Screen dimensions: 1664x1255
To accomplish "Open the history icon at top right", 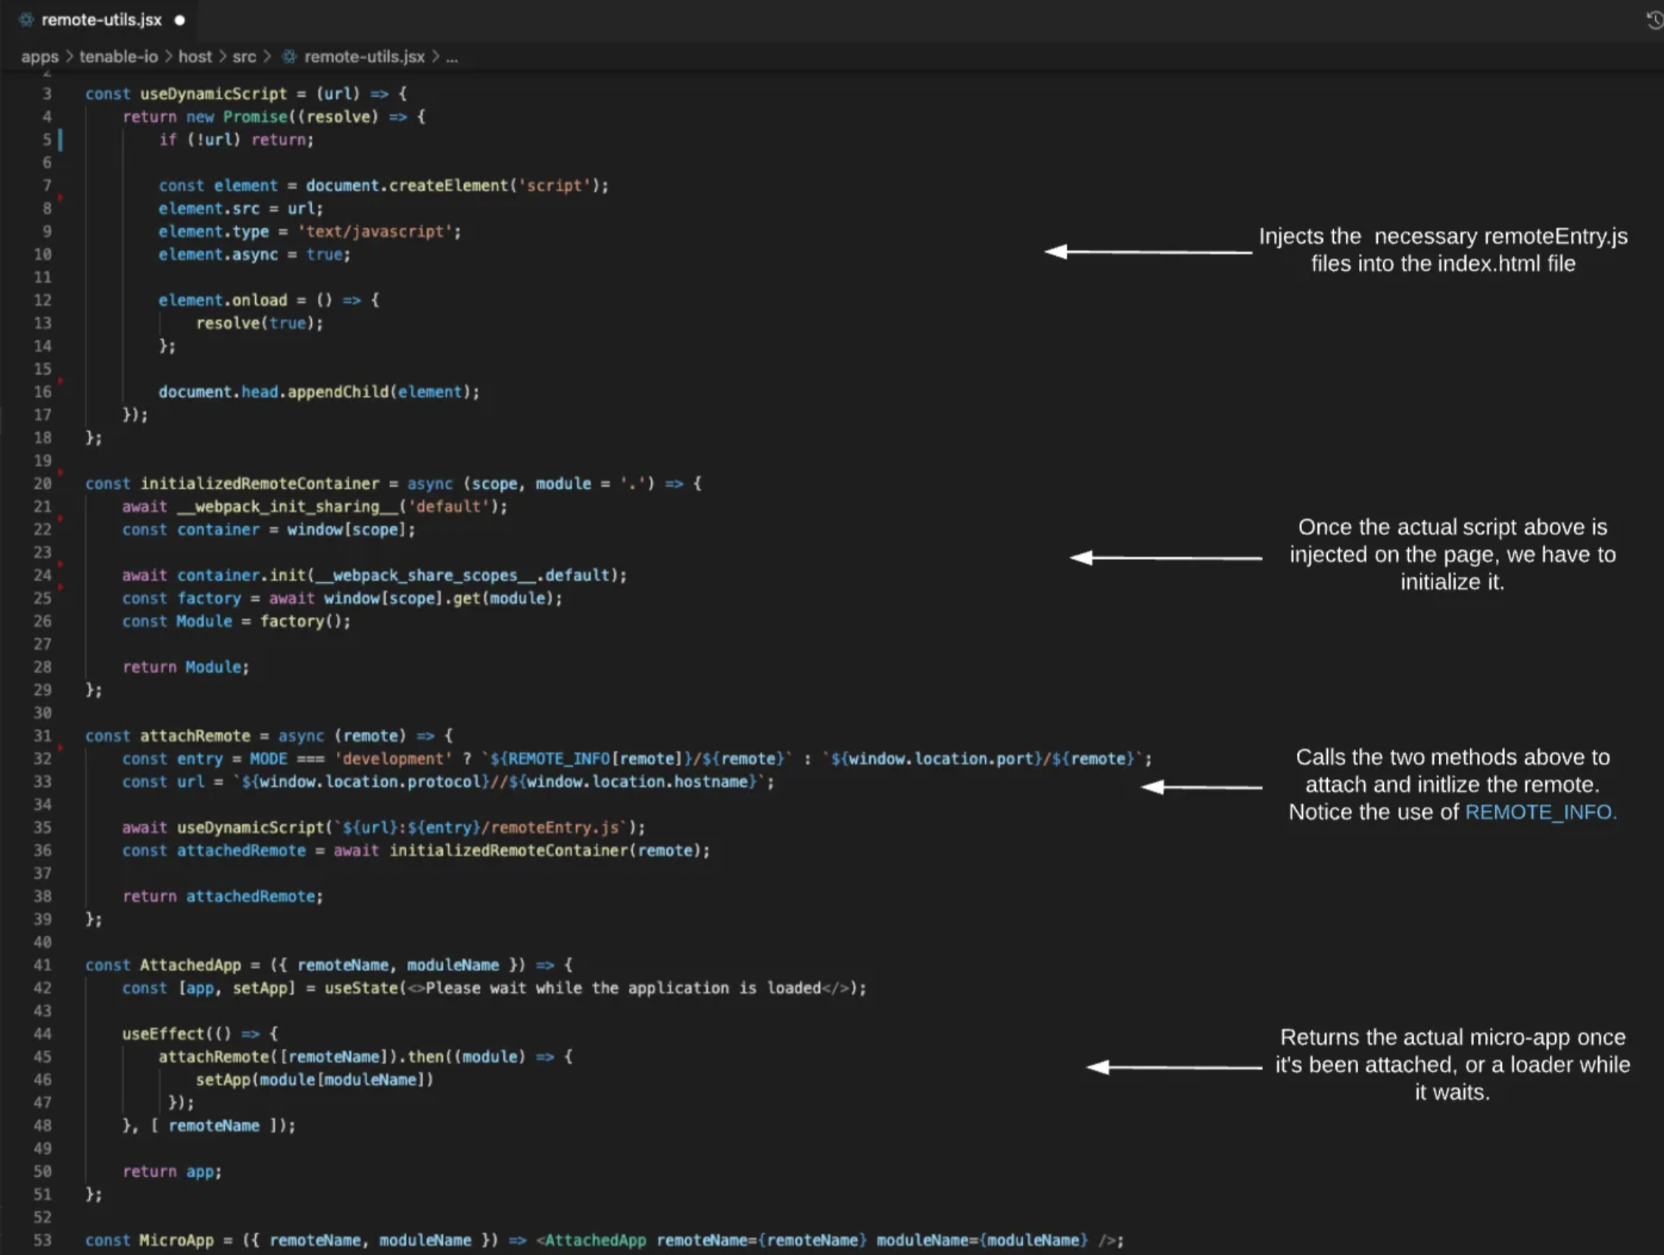I will (1655, 20).
